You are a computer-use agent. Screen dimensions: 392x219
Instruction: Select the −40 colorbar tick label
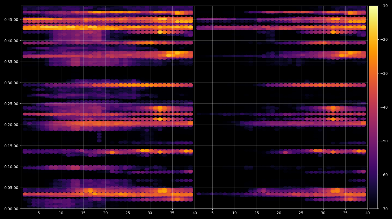point(384,107)
